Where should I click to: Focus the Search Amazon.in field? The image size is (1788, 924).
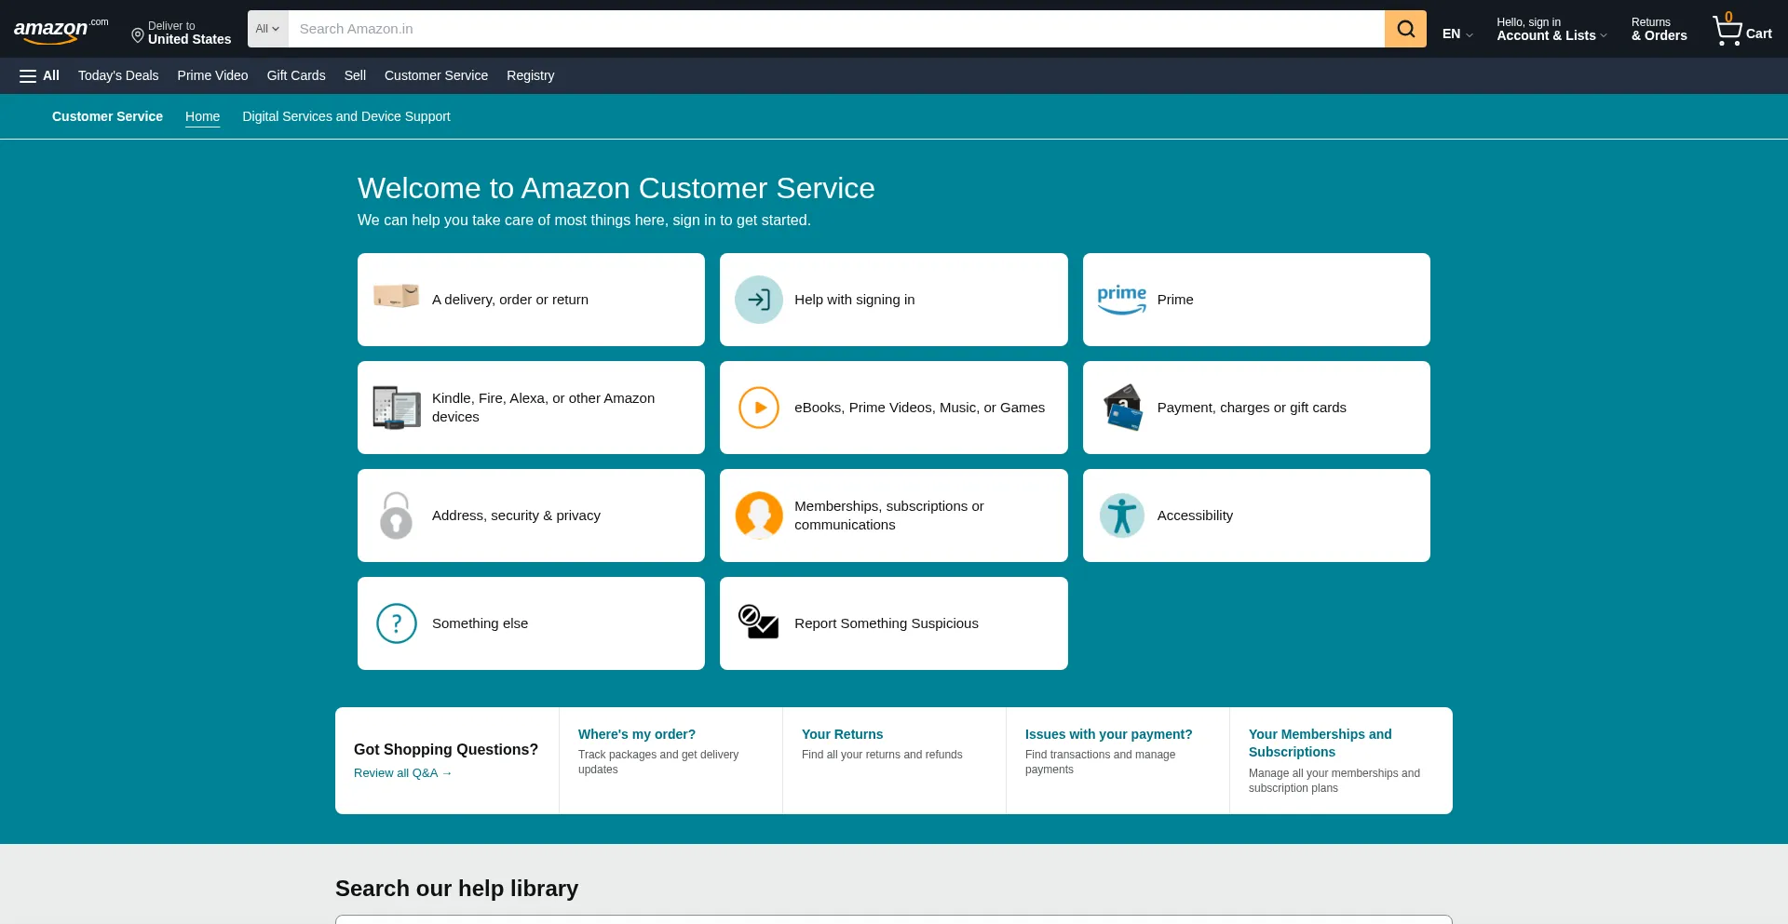point(836,29)
